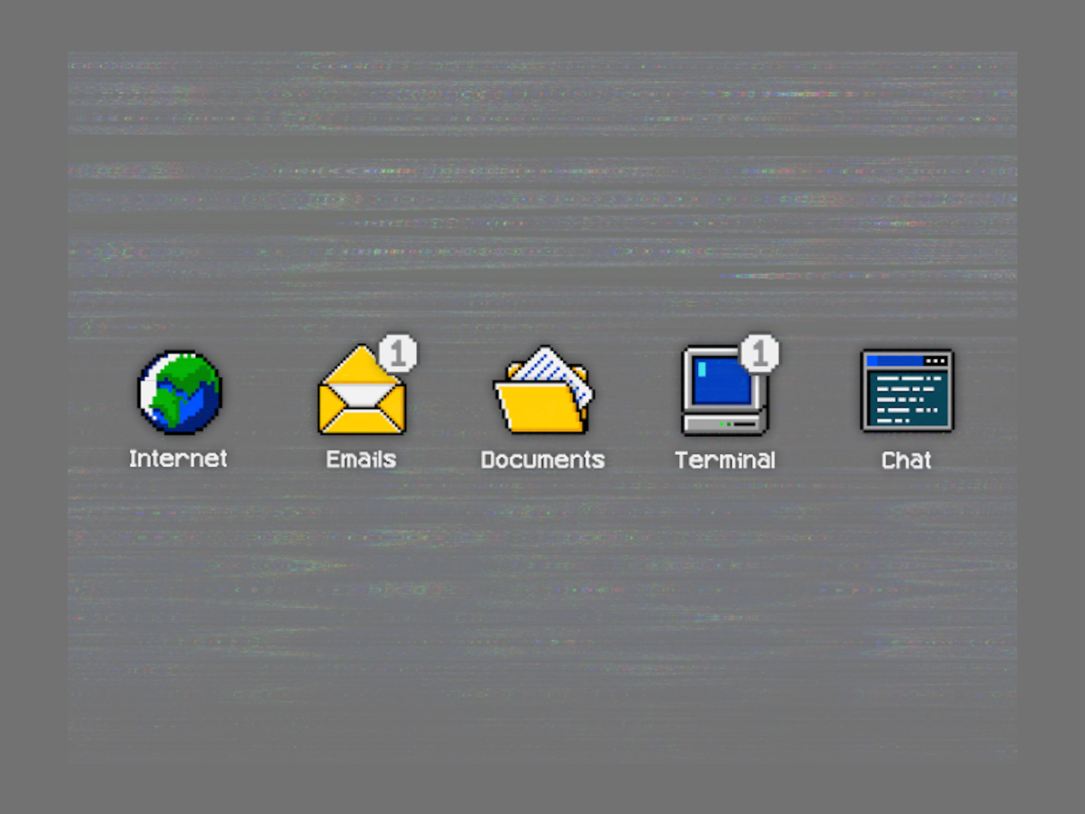Select the "Chat" label text
The image size is (1085, 814).
(x=907, y=461)
